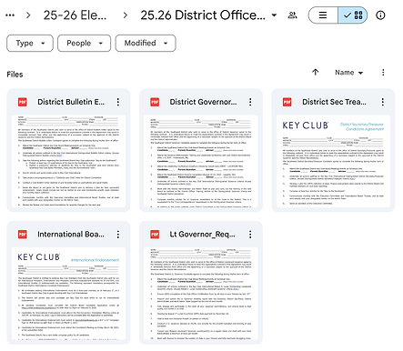Open more actions for District Bulletin file
Viewport: 403px width, 351px height.
118,102
